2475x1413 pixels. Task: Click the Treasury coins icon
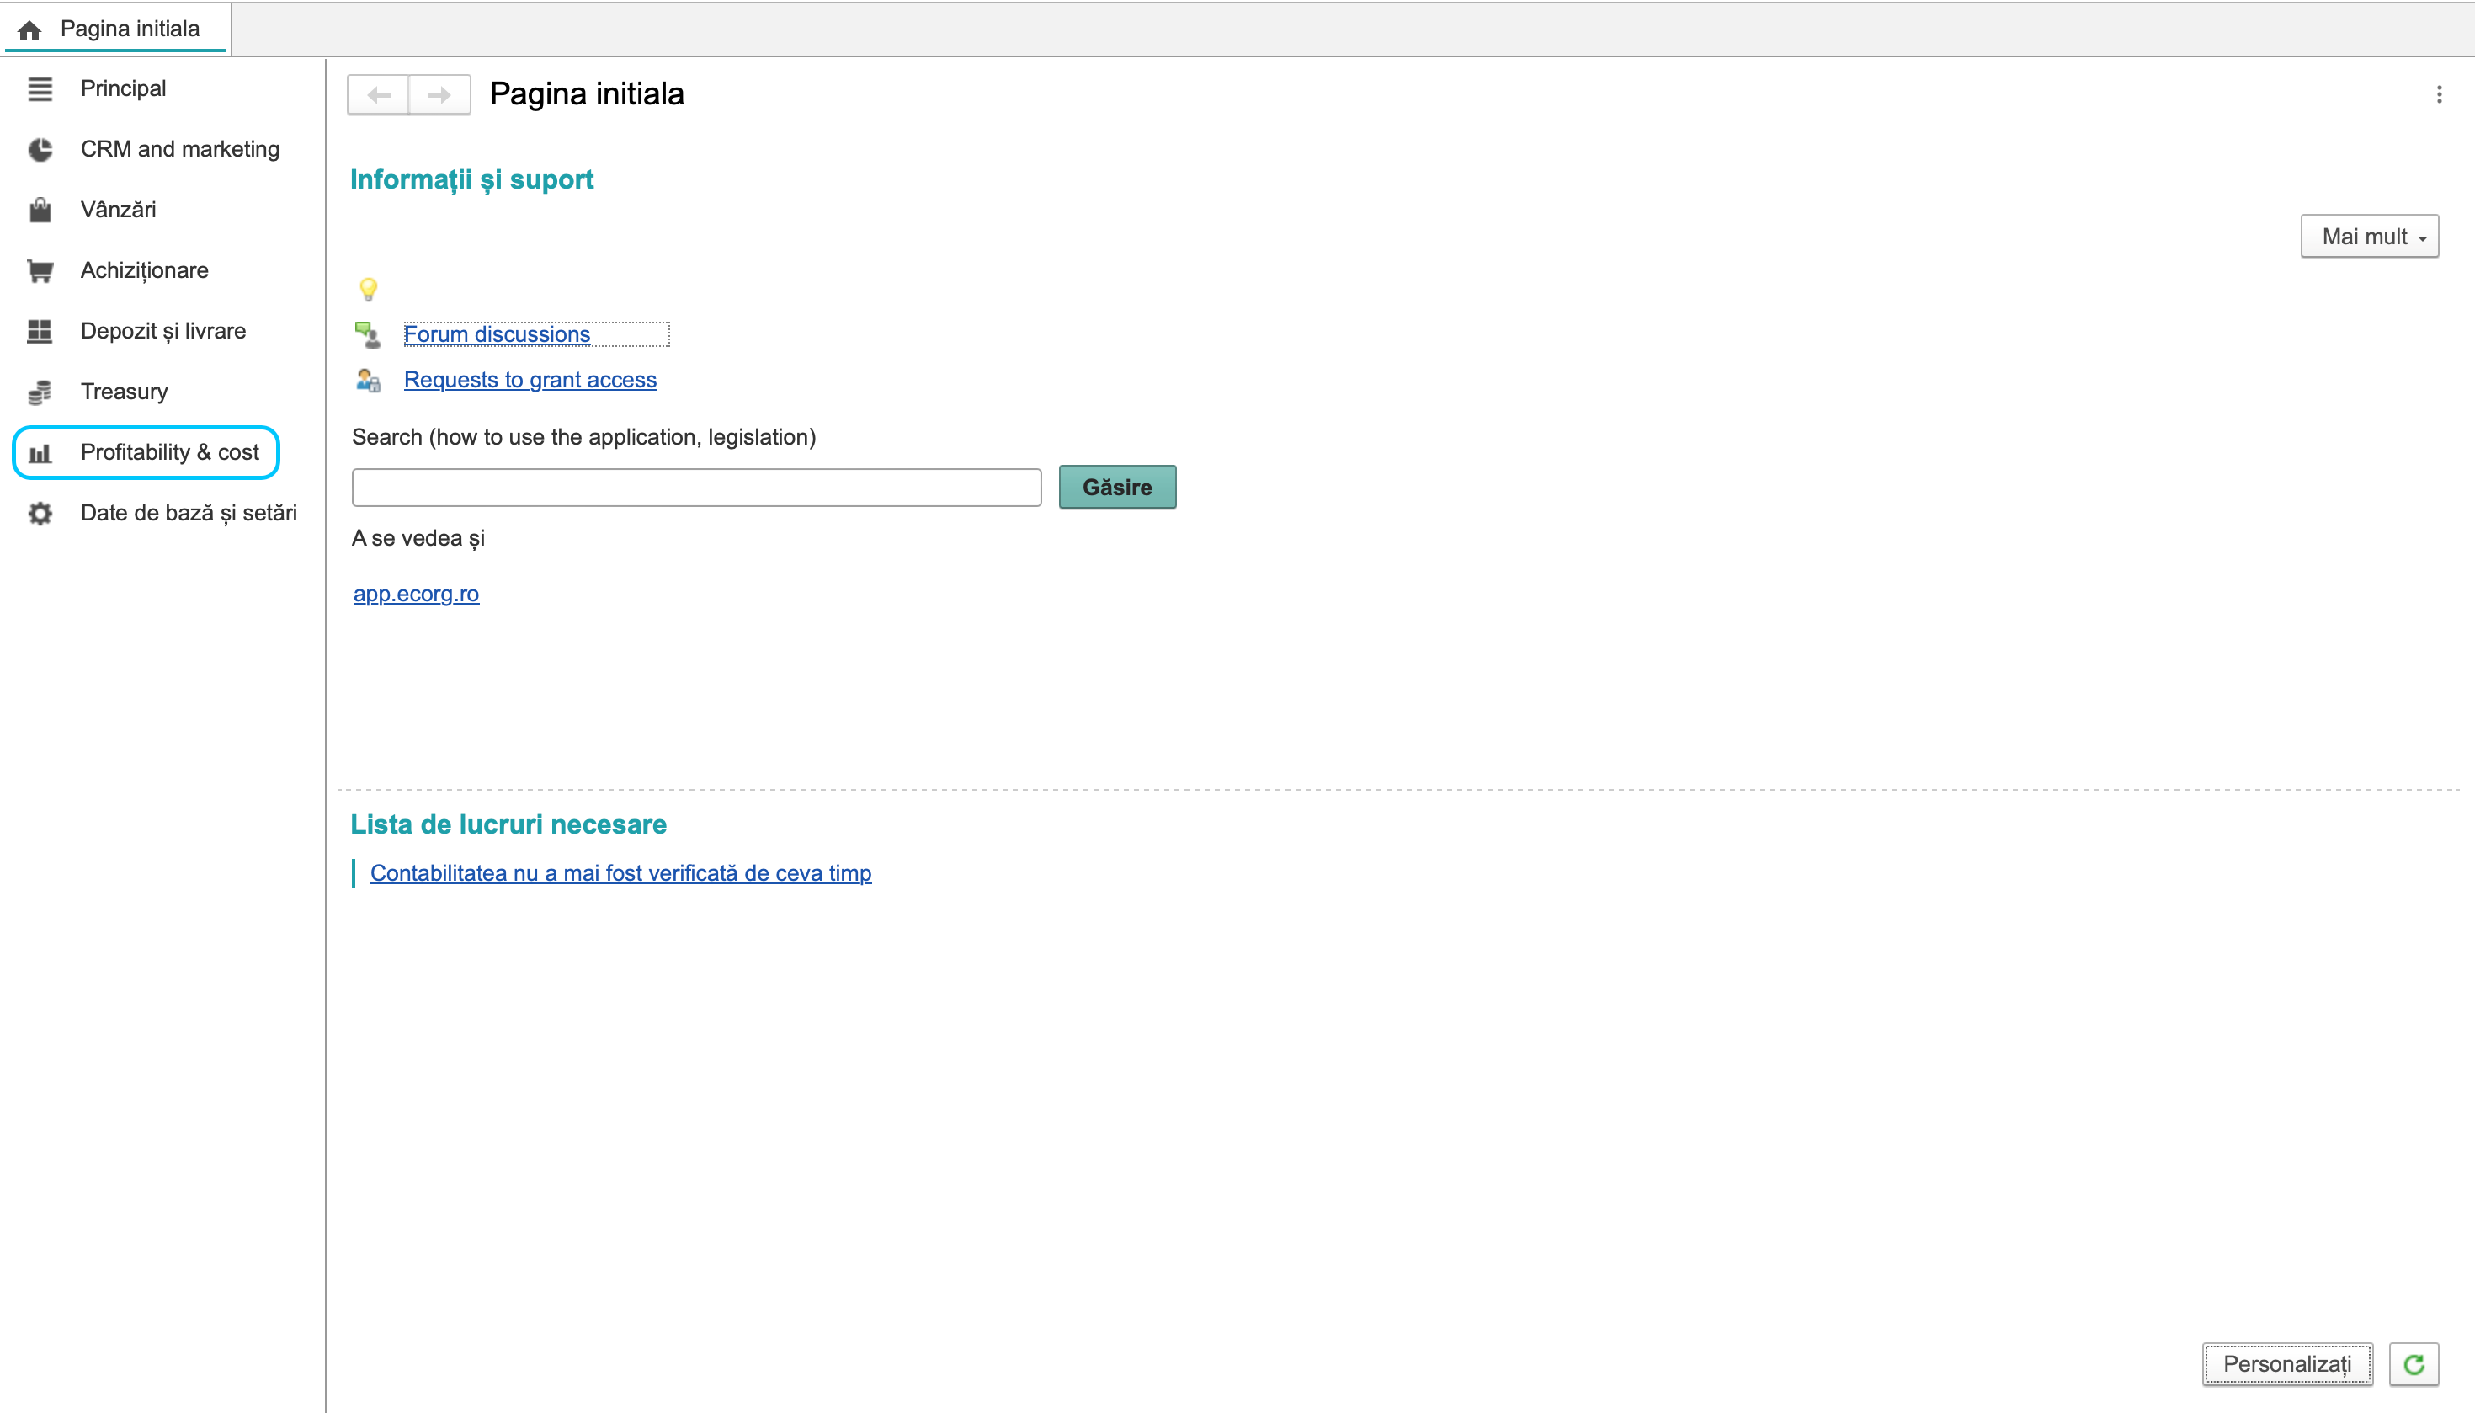[40, 392]
